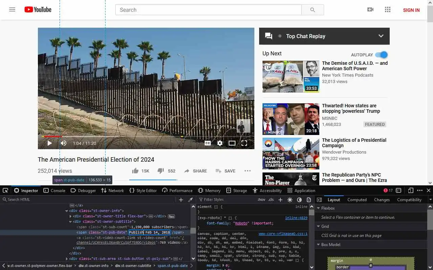Toggle light color scheme simulation sun icon
Viewport: 433px width, 270px height.
pos(290,199)
